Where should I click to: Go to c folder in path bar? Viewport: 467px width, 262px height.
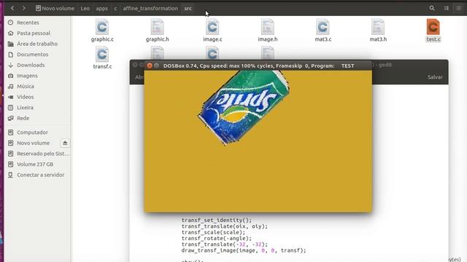[x=115, y=8]
